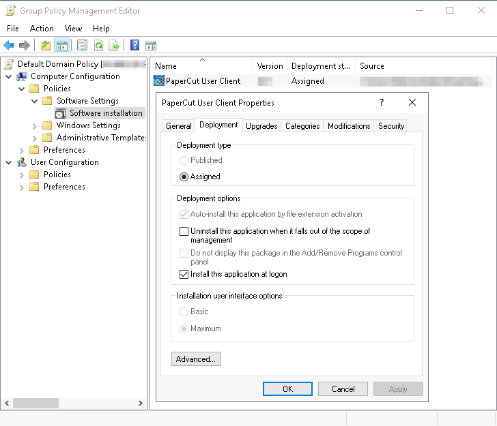Select the Assigned deployment type
The image size is (497, 426).
coord(184,177)
